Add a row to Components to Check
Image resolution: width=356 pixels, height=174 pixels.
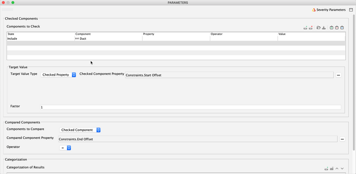click(x=305, y=28)
